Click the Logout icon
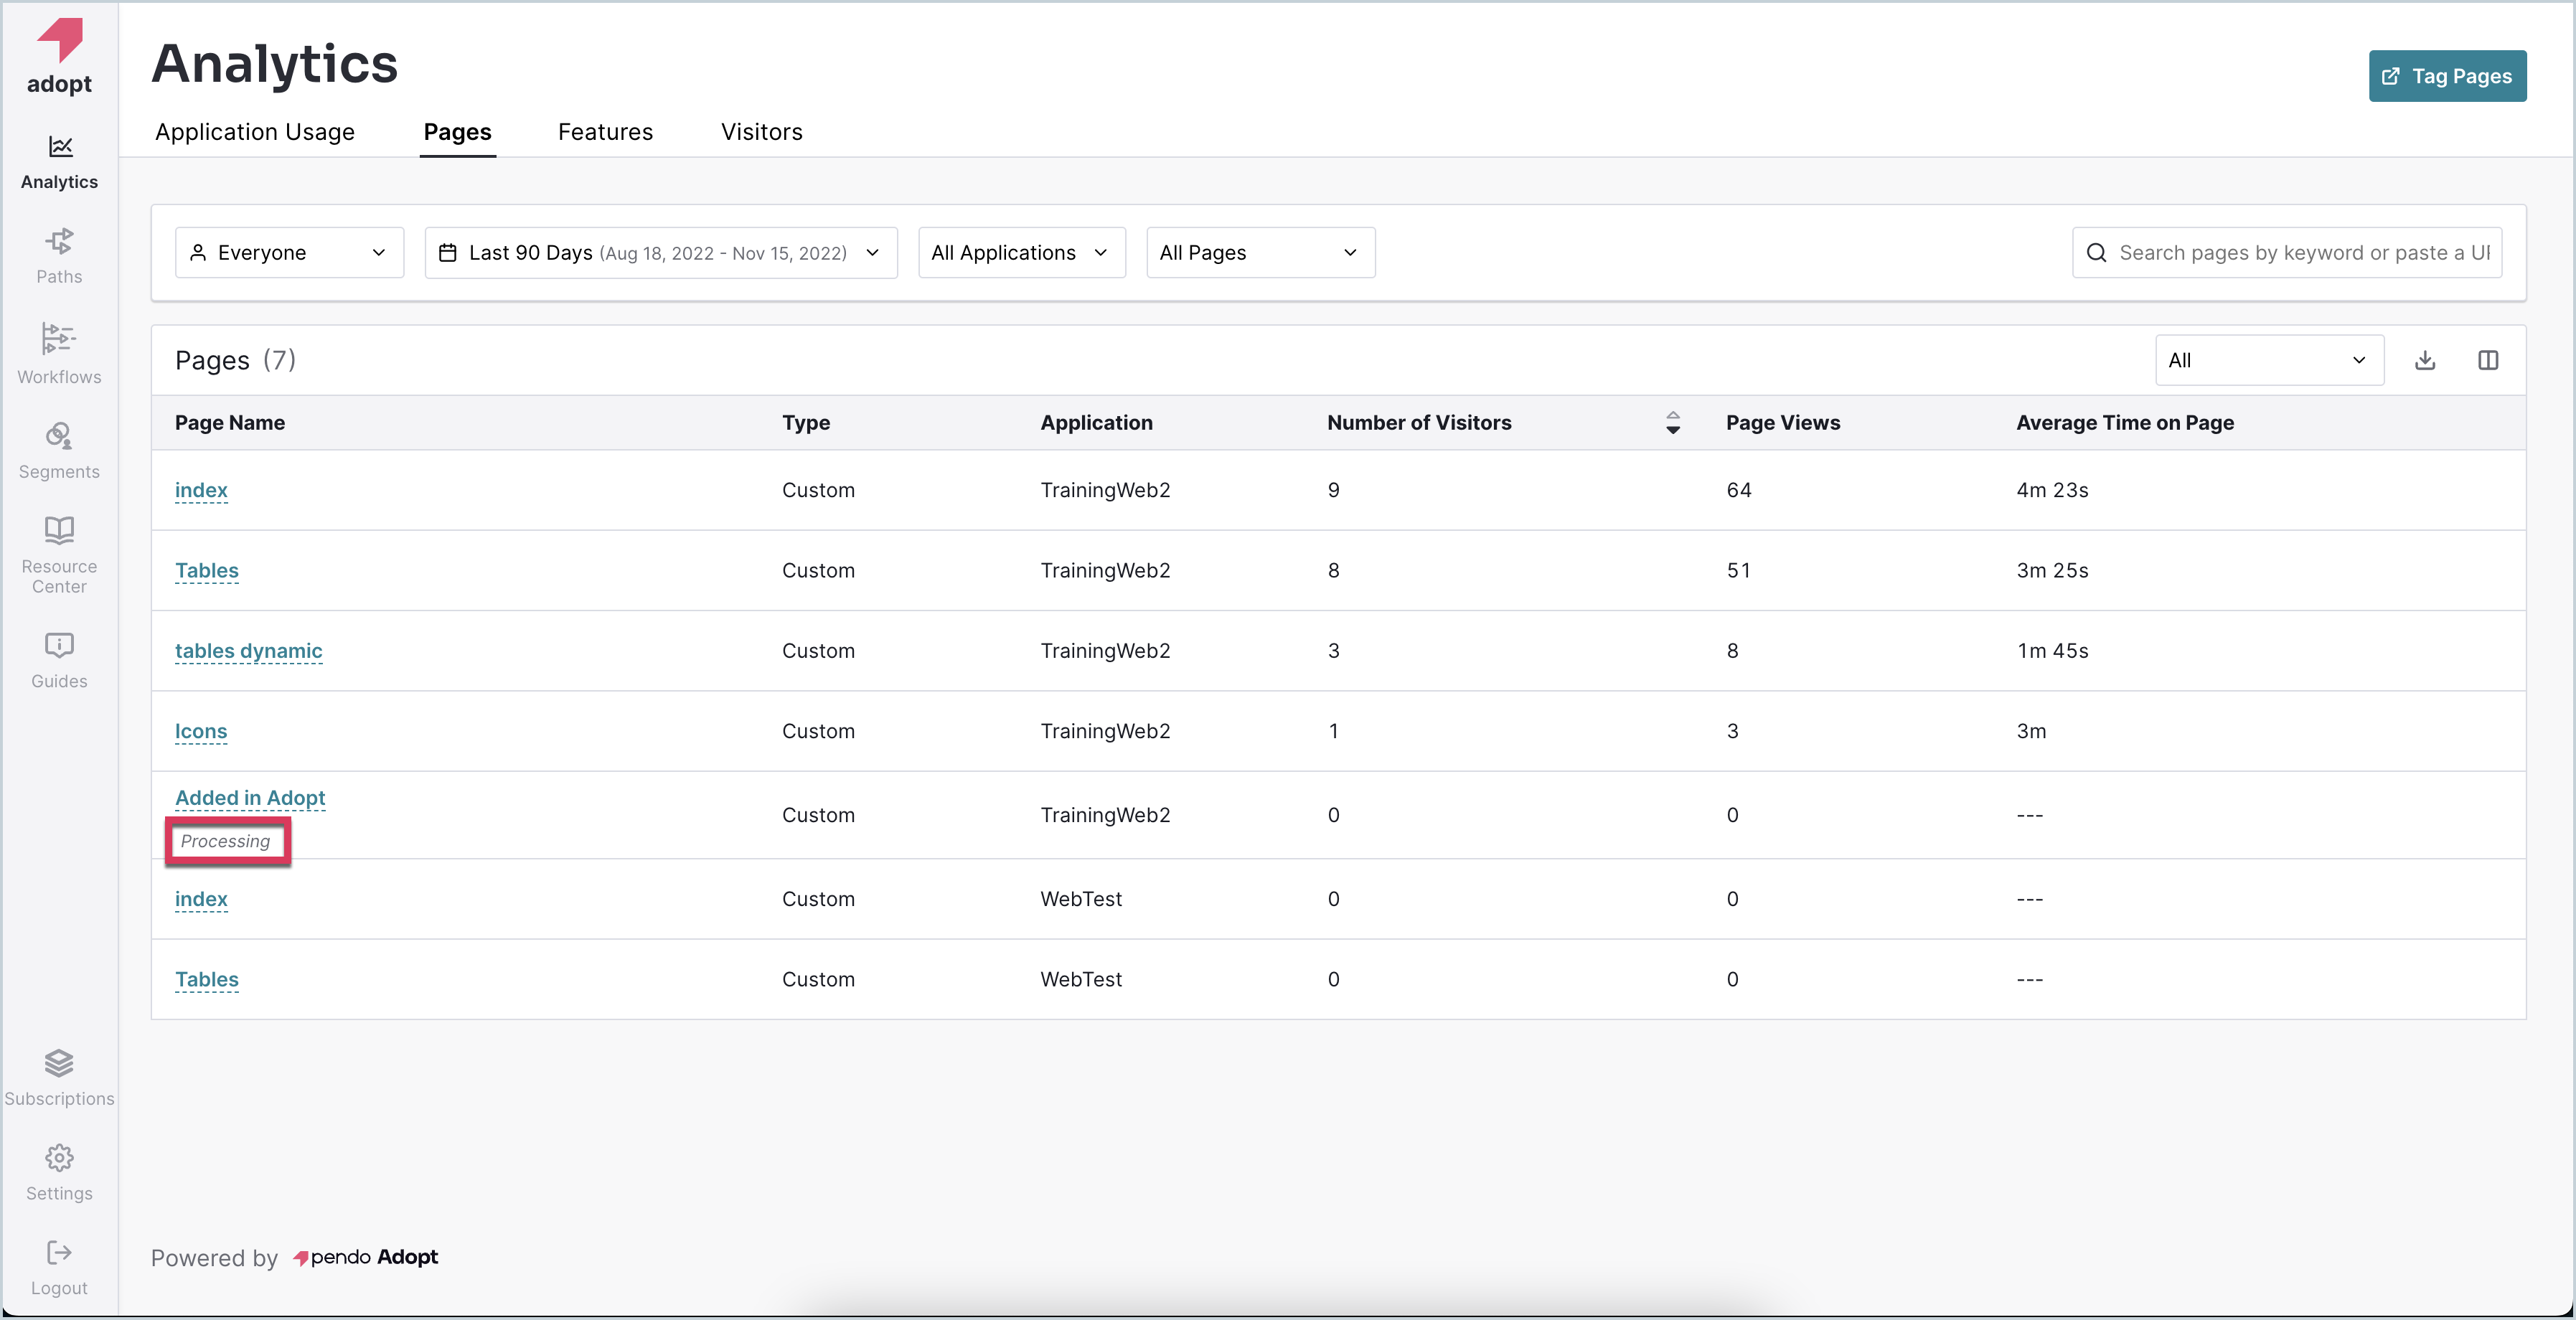 click(59, 1252)
